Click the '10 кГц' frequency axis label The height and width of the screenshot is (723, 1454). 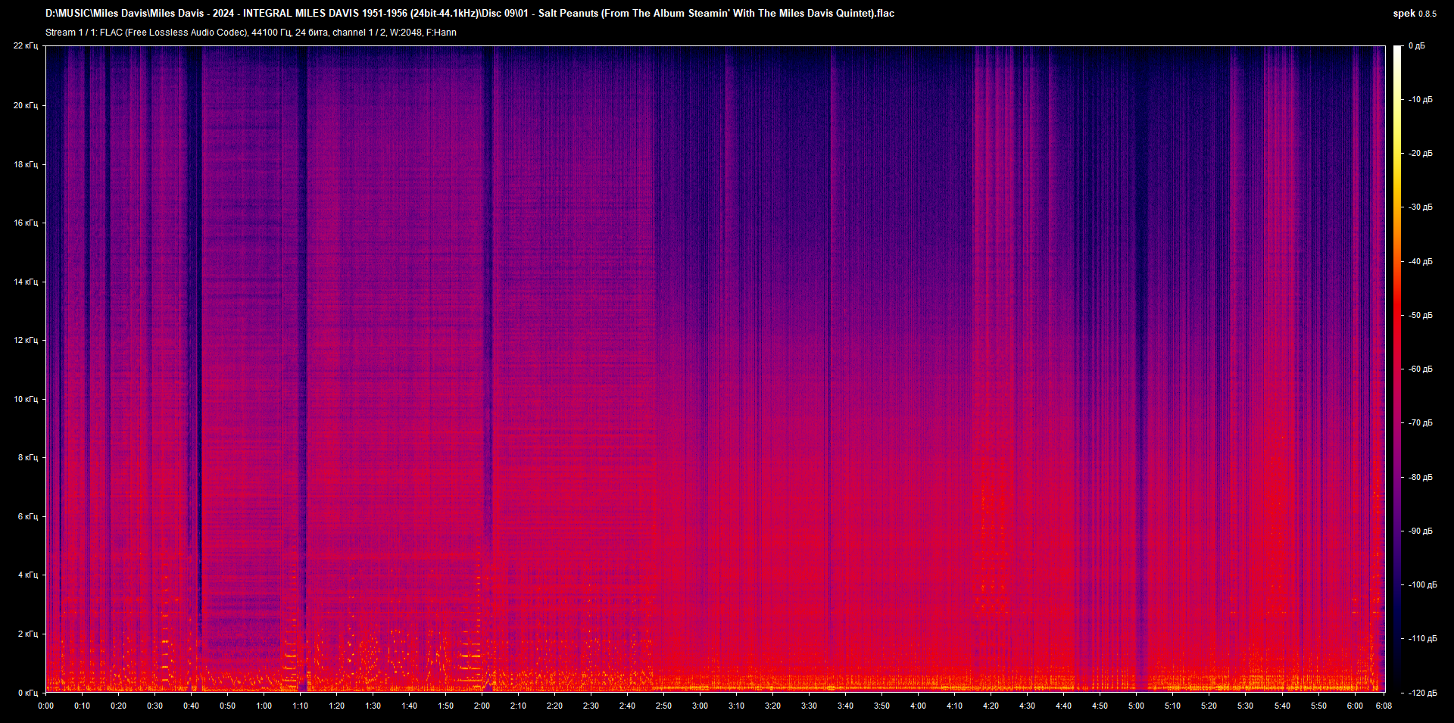(x=25, y=399)
